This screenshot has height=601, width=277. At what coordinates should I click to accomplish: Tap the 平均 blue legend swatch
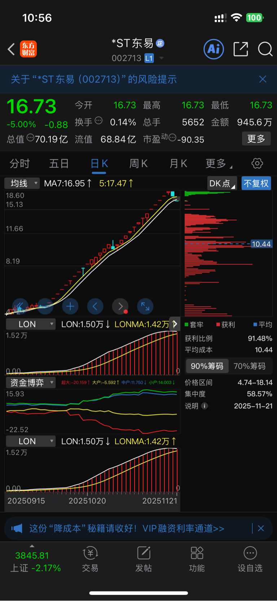(255, 325)
